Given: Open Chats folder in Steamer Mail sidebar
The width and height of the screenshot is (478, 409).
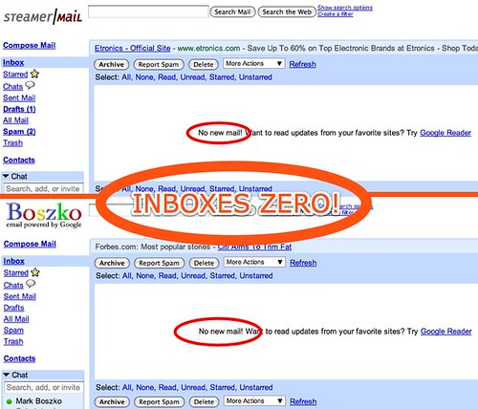Looking at the screenshot, I should (x=13, y=86).
